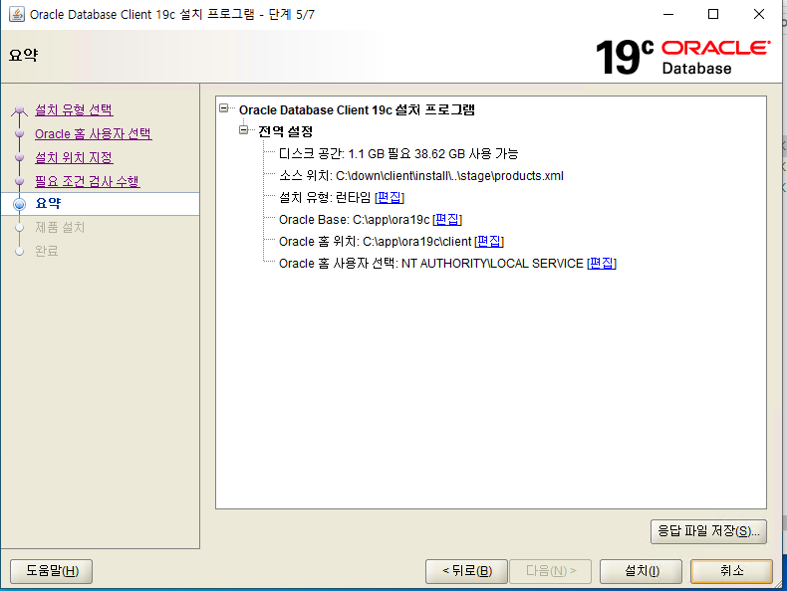Go back with 뒤로 button
The height and width of the screenshot is (591, 787).
(467, 571)
